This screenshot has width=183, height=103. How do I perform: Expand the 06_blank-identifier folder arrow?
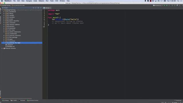(4, 21)
